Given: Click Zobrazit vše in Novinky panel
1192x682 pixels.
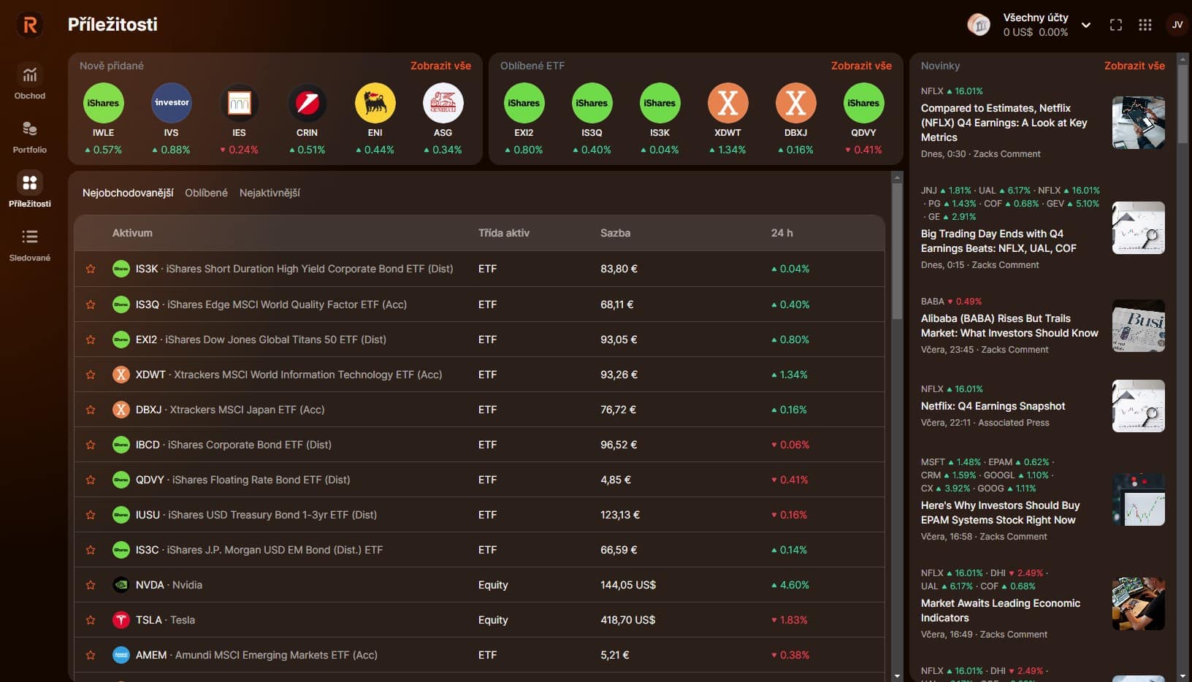Looking at the screenshot, I should [x=1134, y=66].
